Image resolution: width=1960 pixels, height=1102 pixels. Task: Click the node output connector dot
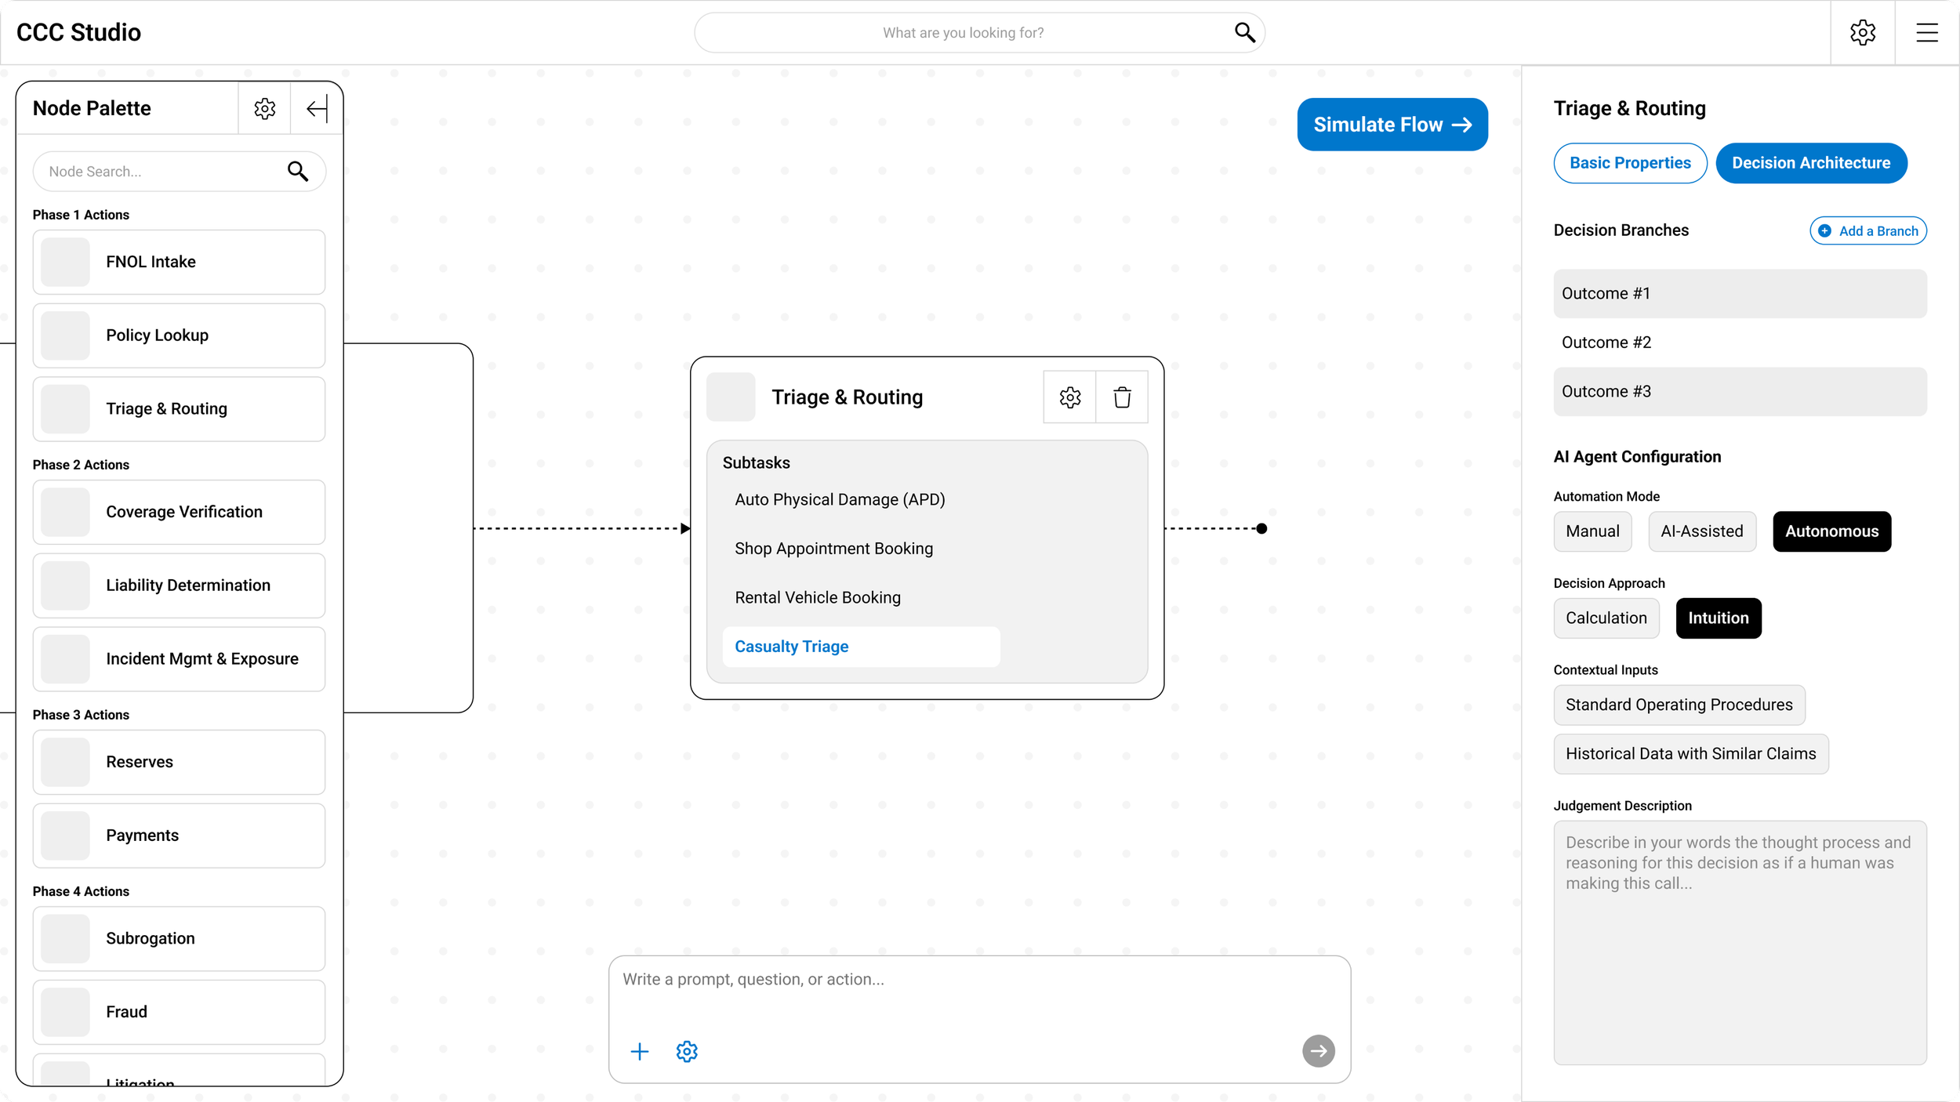coord(1261,528)
